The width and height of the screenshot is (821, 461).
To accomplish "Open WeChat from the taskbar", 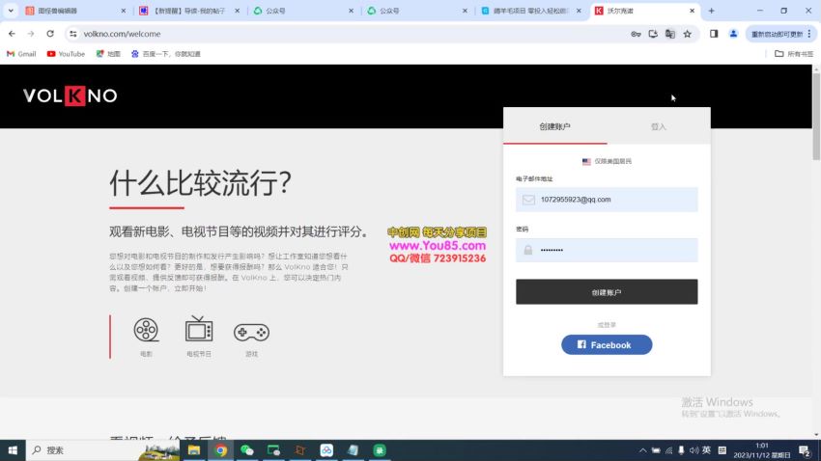I will [247, 450].
